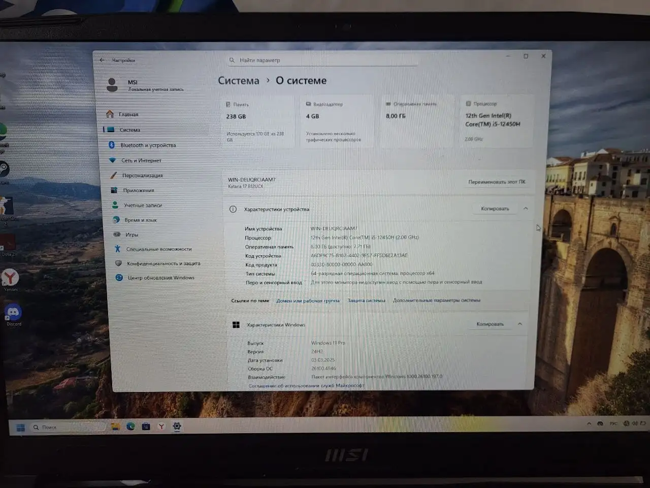The width and height of the screenshot is (650, 488).
Task: Launch the Dota 2 desktop shortcut
Action: pos(8,243)
